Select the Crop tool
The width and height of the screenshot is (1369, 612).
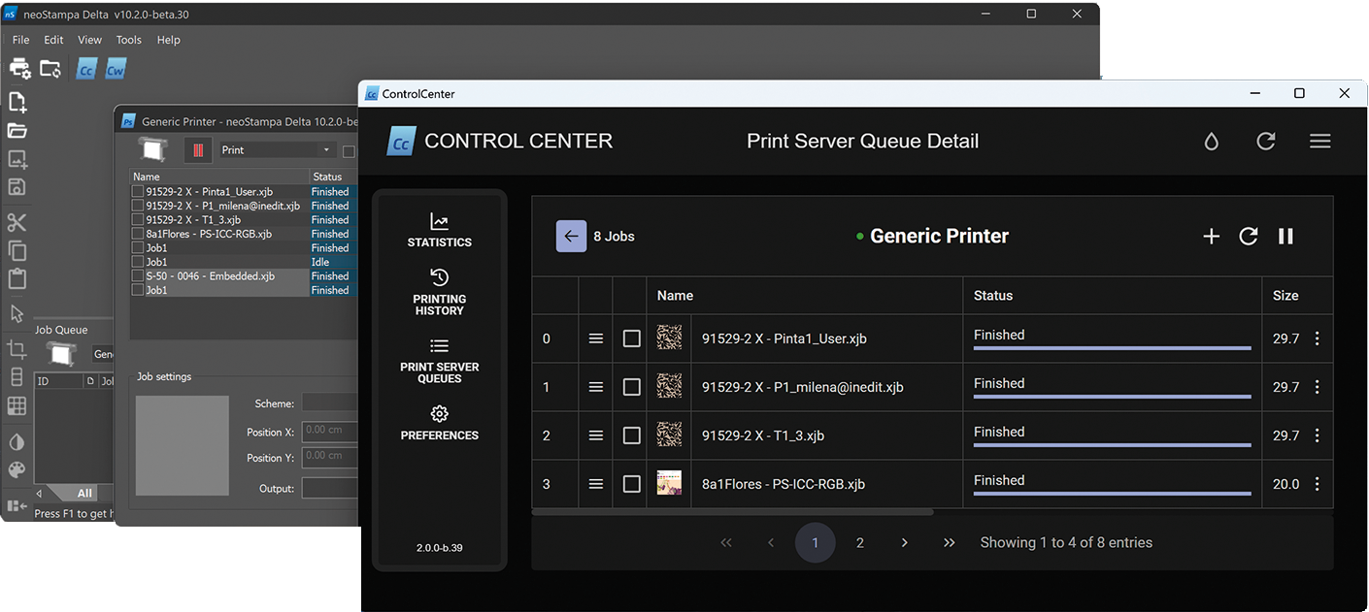(17, 349)
